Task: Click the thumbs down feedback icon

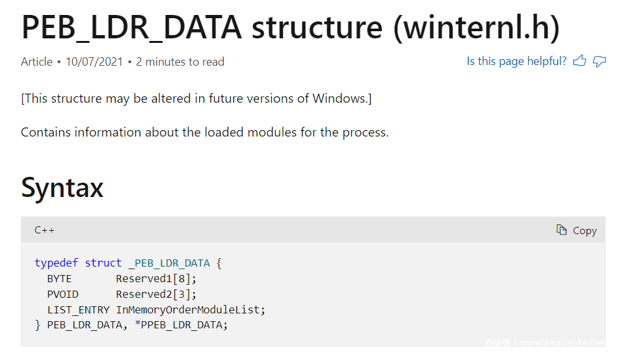Action: (599, 61)
